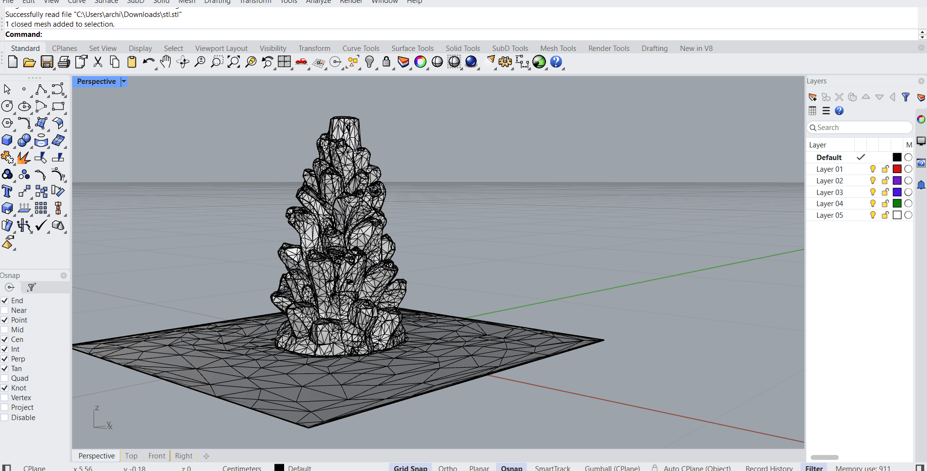Viewport: 927px width, 471px height.
Task: Open the Print icon in the toolbar
Action: tap(64, 62)
